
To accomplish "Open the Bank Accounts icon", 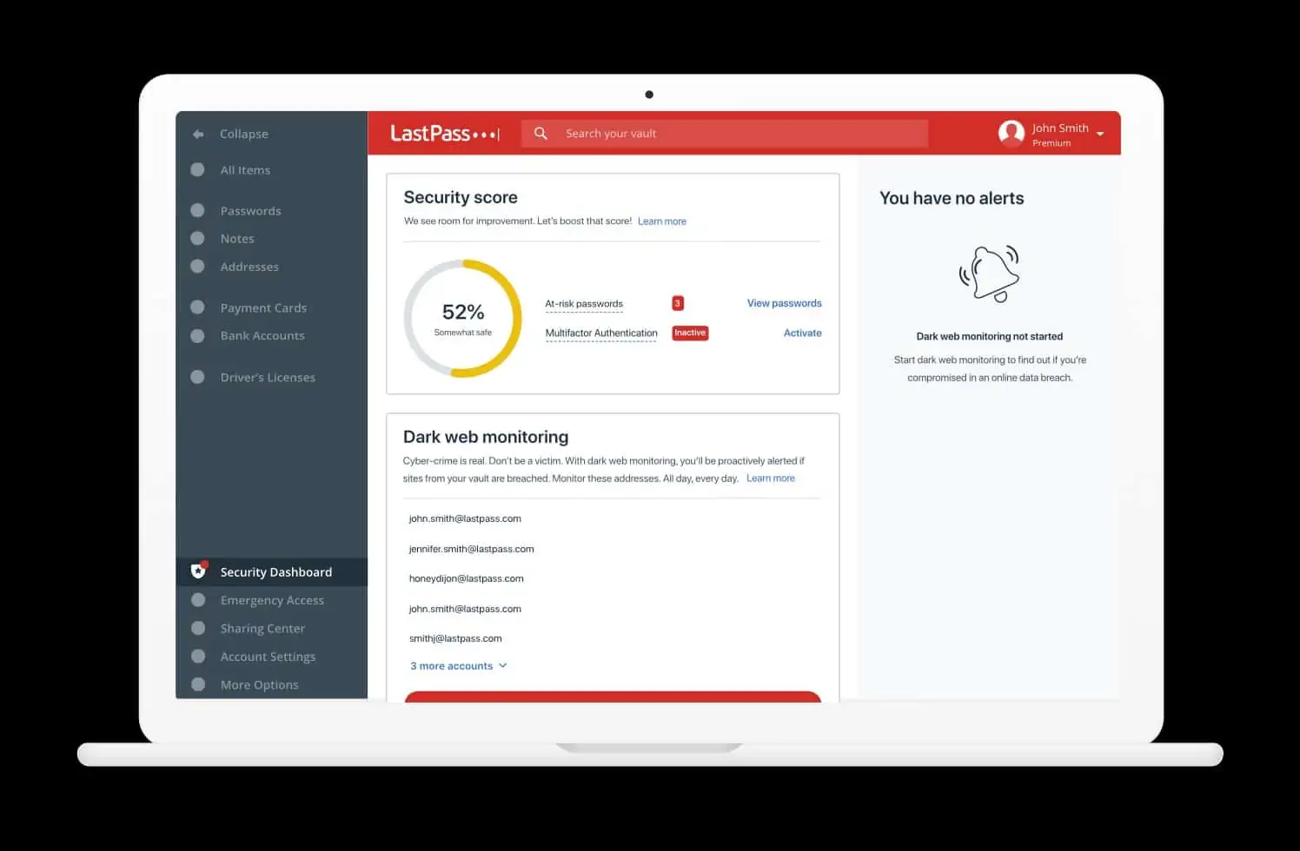I will (x=197, y=335).
